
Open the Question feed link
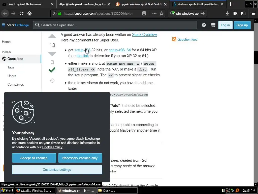tap(187, 39)
